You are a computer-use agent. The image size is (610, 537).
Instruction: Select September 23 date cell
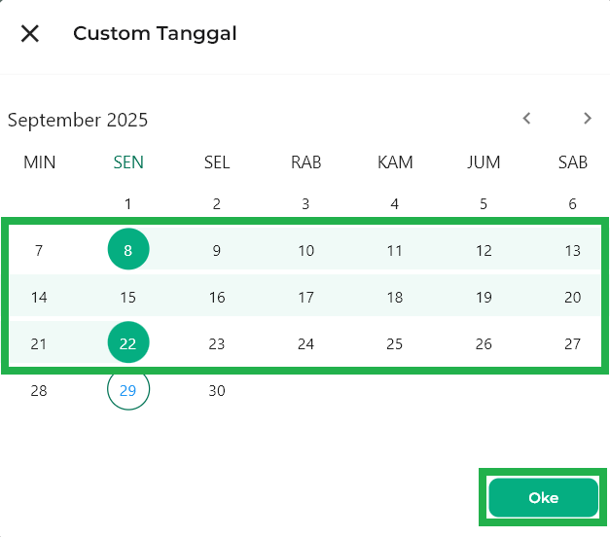217,343
